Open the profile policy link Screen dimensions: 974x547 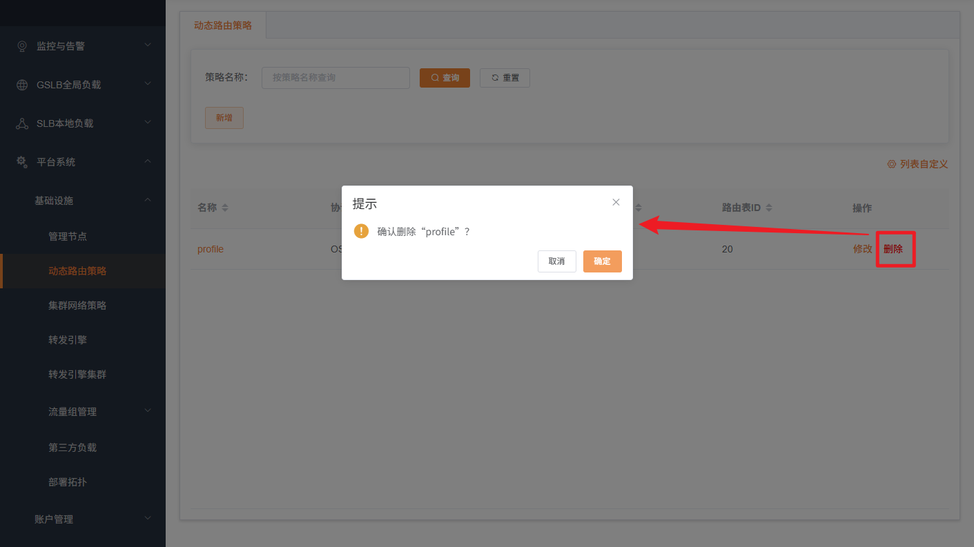(211, 249)
